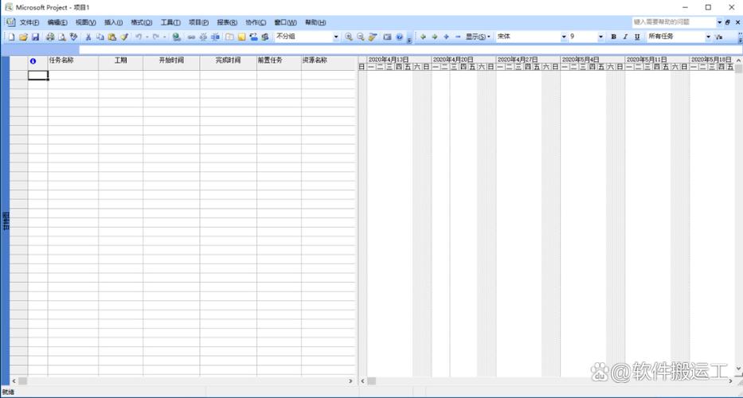Save the project with the floppy disk icon

tap(35, 37)
